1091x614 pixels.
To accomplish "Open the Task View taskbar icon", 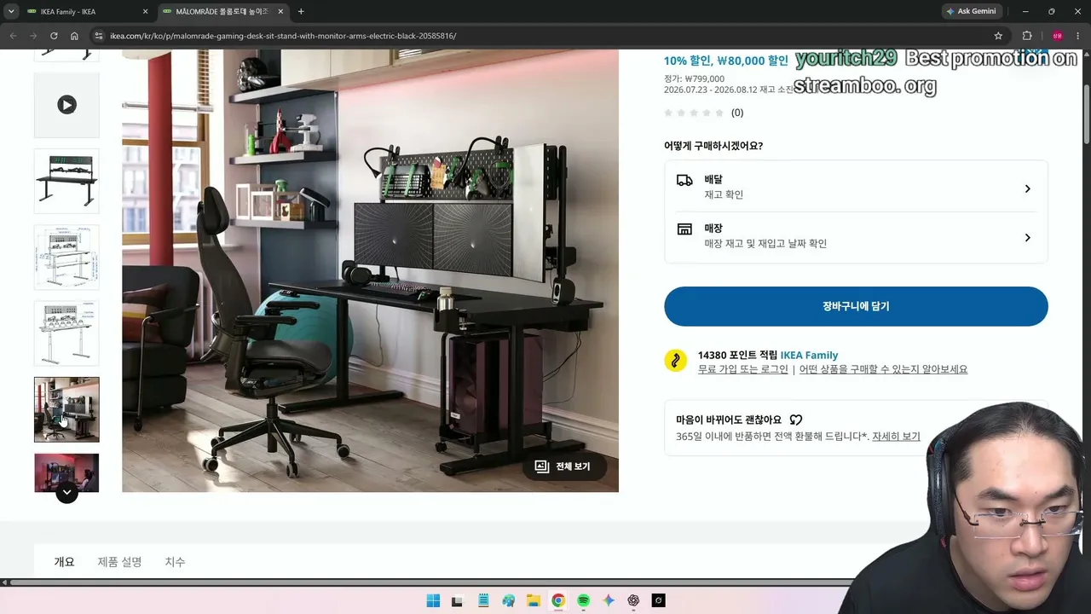I will (457, 600).
